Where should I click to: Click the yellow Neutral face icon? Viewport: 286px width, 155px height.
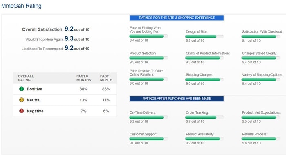coord(22,100)
